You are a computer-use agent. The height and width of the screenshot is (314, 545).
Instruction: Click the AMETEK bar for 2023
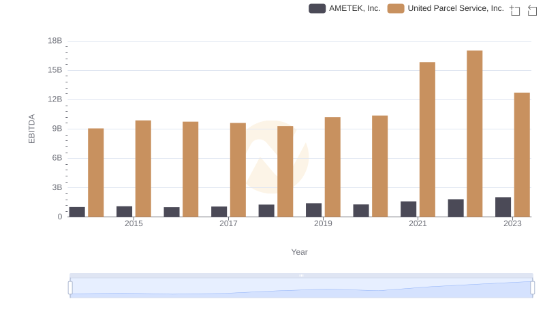click(503, 207)
